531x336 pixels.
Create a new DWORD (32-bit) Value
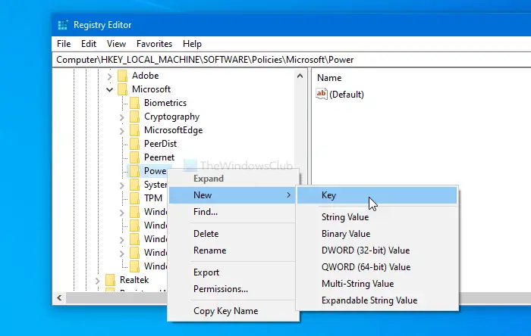pos(377,250)
